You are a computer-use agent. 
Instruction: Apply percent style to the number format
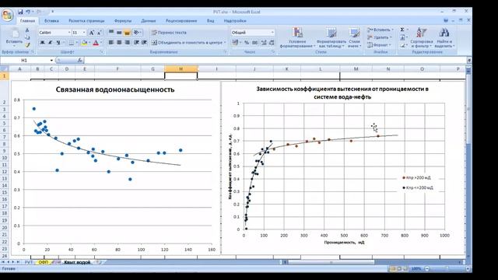[x=247, y=42]
